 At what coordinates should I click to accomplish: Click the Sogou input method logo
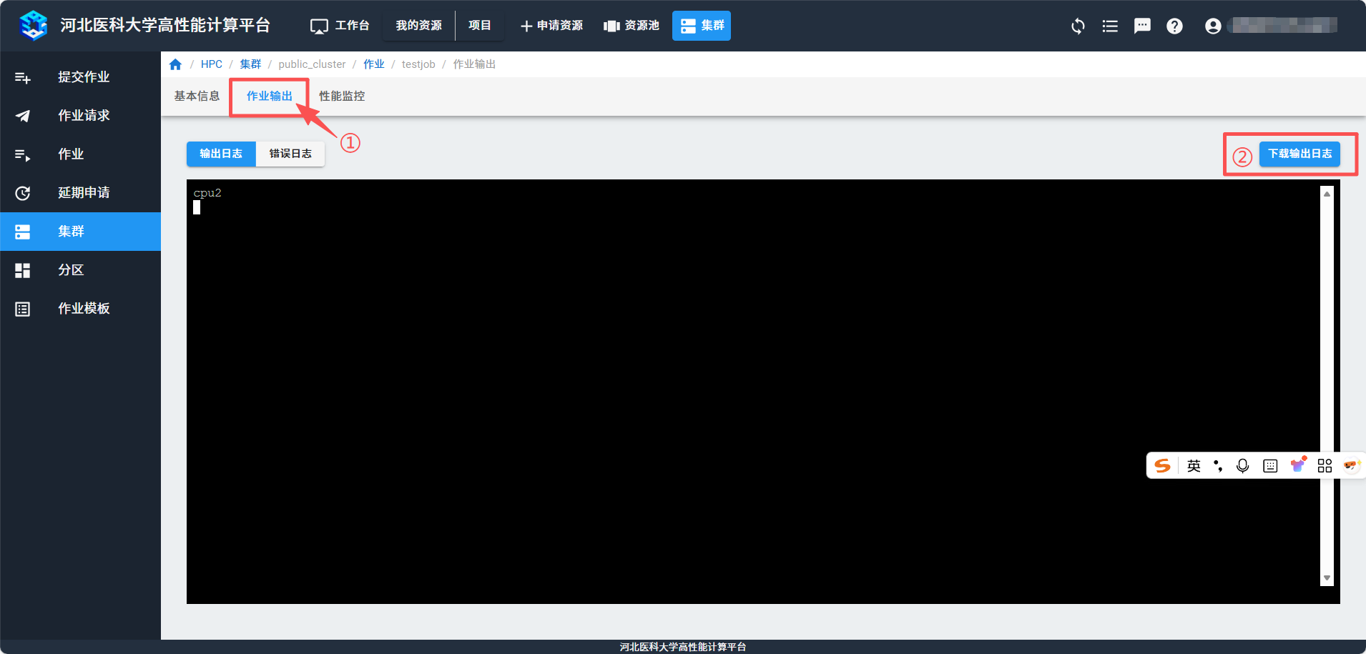(x=1162, y=466)
